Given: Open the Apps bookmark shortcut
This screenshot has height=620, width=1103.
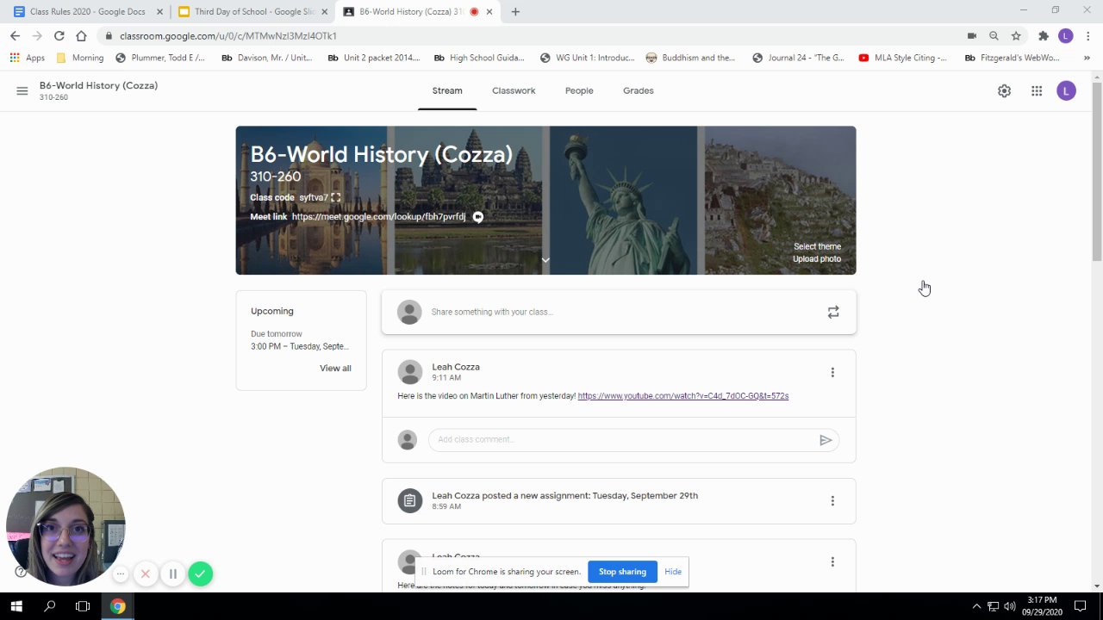Looking at the screenshot, I should point(27,58).
